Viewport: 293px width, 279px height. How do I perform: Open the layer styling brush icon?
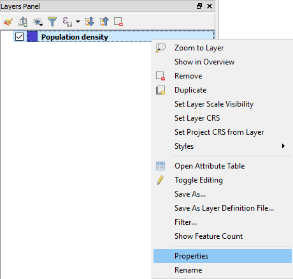tap(8, 22)
